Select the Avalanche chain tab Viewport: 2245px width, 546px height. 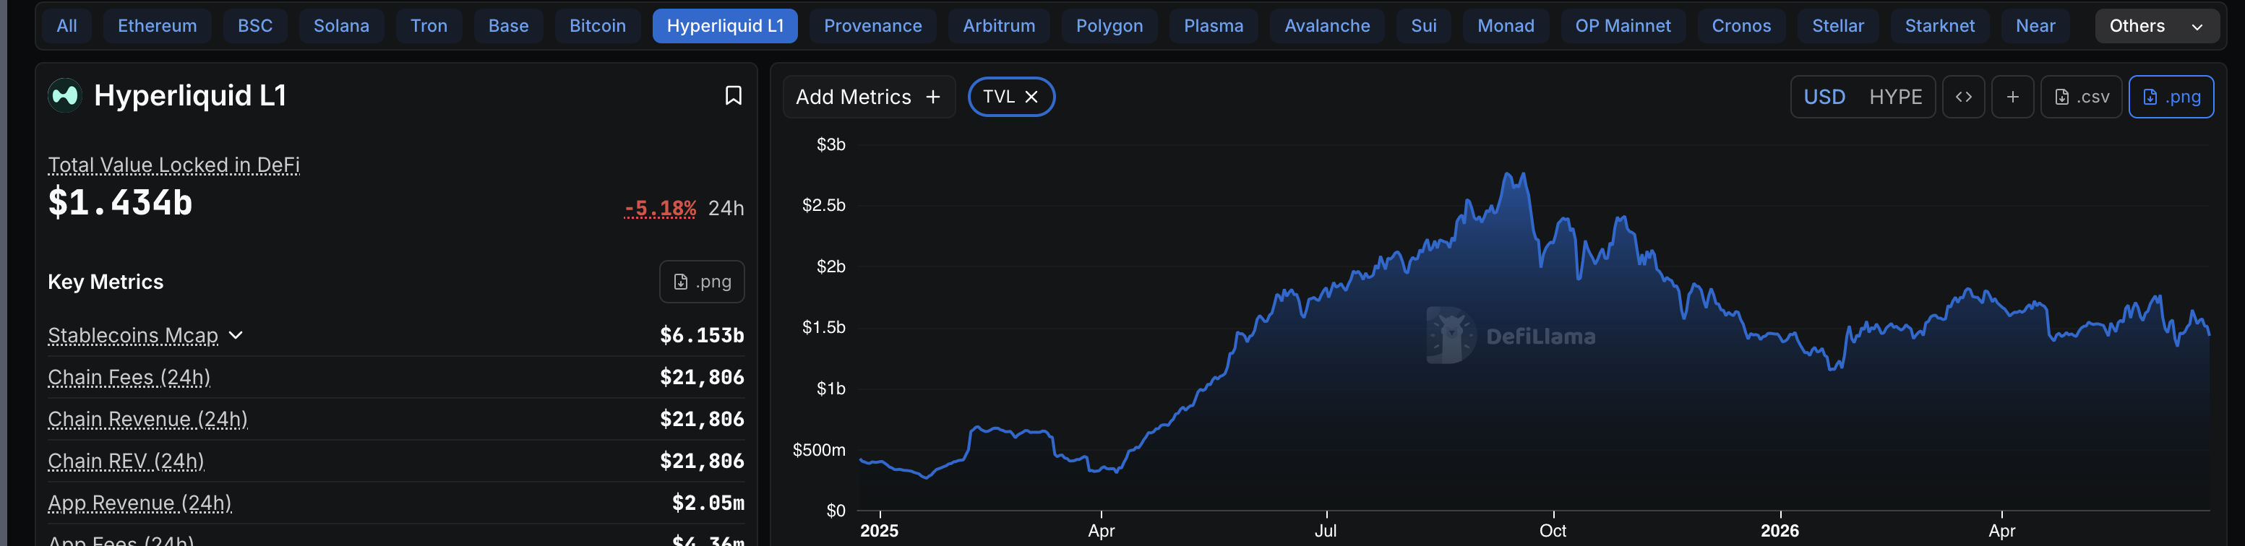(1326, 26)
